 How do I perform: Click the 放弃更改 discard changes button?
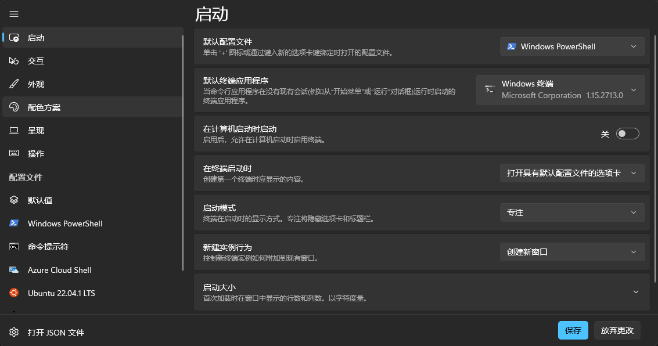(x=617, y=330)
